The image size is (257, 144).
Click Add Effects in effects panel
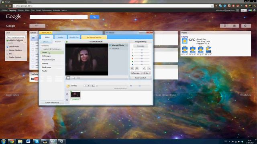click(115, 49)
